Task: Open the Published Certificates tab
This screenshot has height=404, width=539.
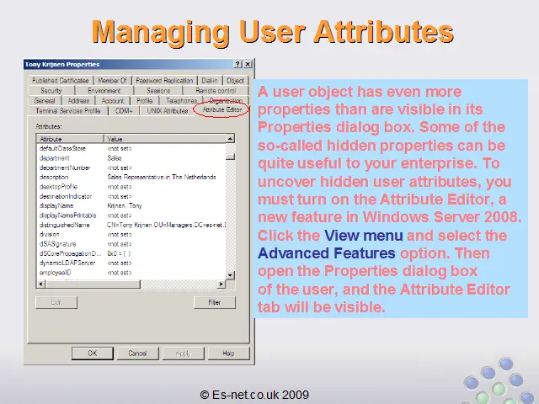Action: (x=62, y=81)
